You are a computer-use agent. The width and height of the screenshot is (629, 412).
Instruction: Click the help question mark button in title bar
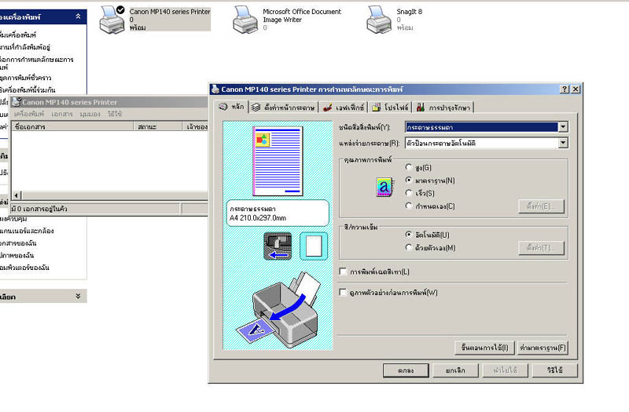tap(565, 89)
